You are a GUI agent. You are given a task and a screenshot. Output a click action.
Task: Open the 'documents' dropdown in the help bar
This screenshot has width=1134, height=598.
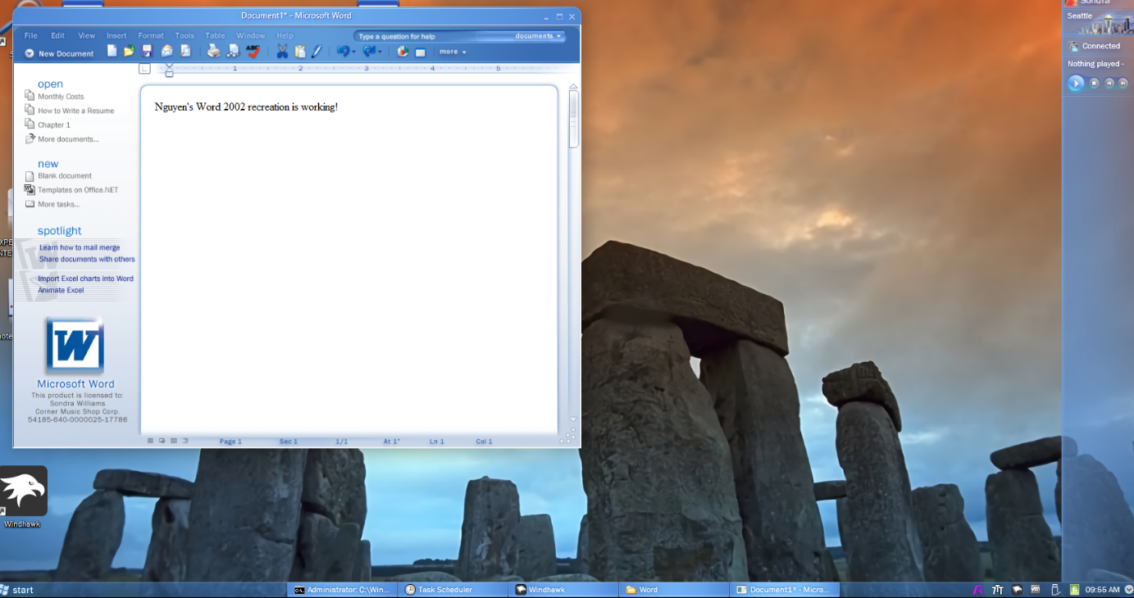point(538,36)
